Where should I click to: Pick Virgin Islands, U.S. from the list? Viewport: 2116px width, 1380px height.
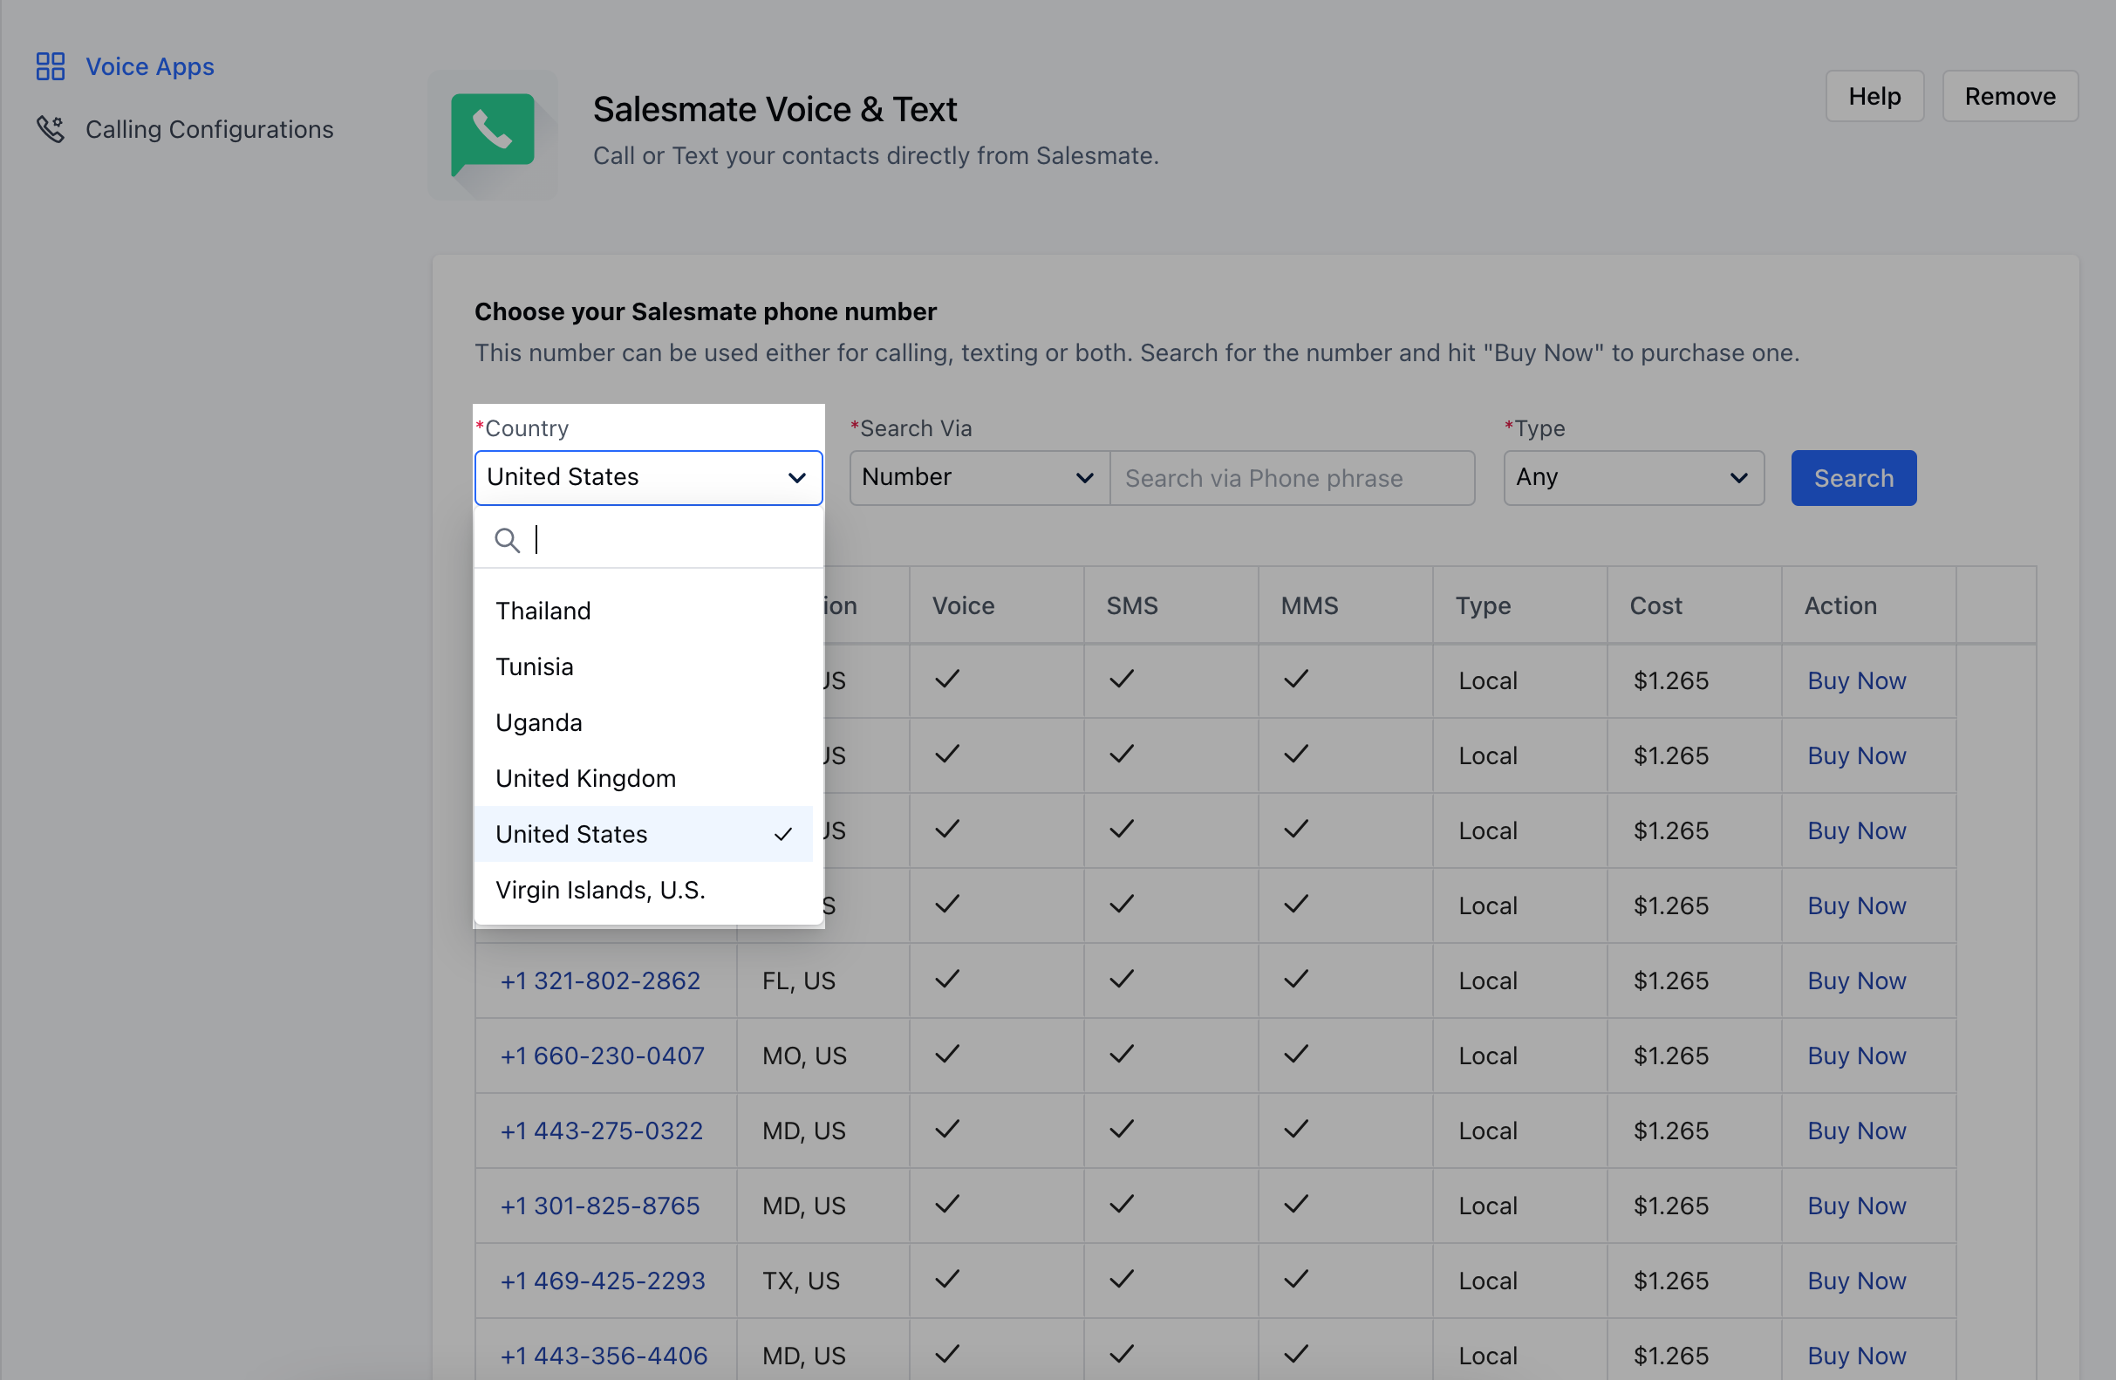[600, 890]
